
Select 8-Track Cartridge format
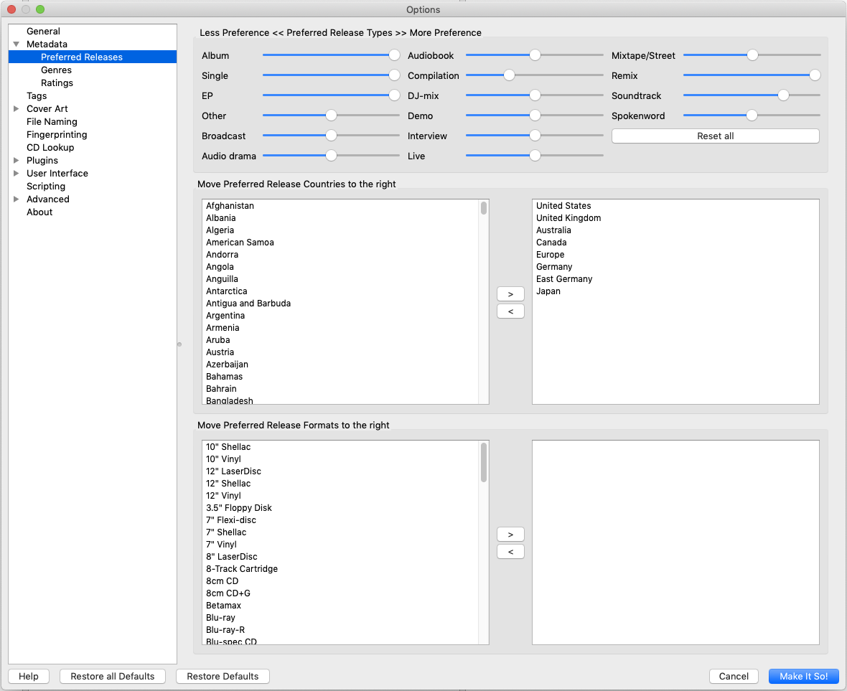[x=242, y=569]
